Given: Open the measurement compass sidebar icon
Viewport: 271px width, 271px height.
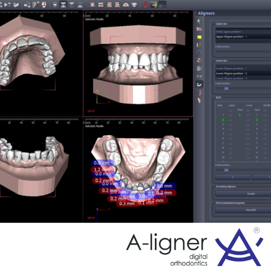Looking at the screenshot, I should click(x=199, y=45).
